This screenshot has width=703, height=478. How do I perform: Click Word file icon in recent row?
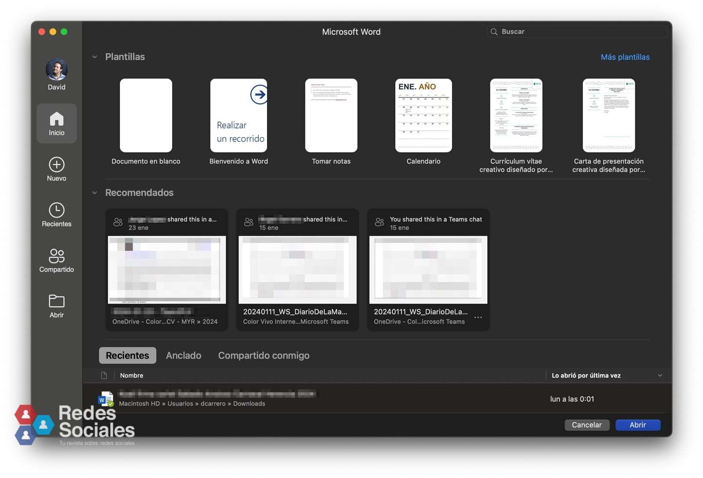(106, 399)
